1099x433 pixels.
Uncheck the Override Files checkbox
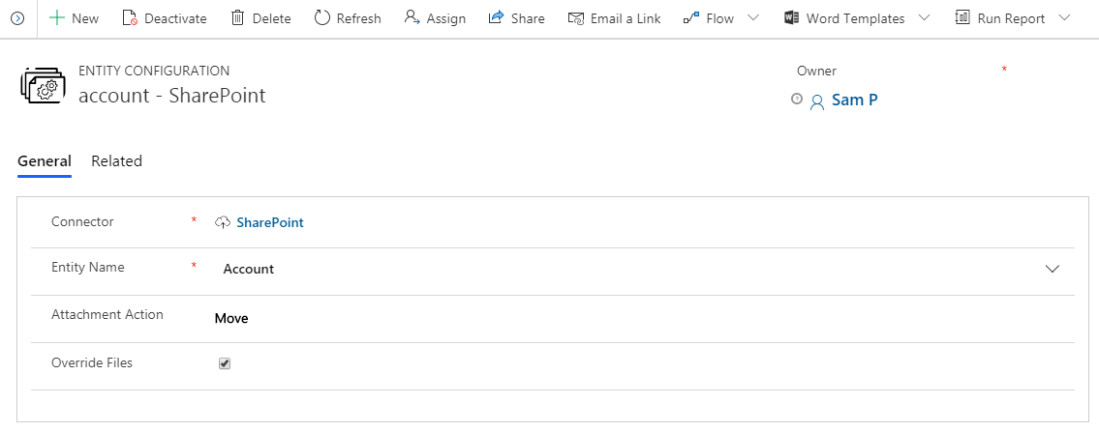(x=225, y=363)
